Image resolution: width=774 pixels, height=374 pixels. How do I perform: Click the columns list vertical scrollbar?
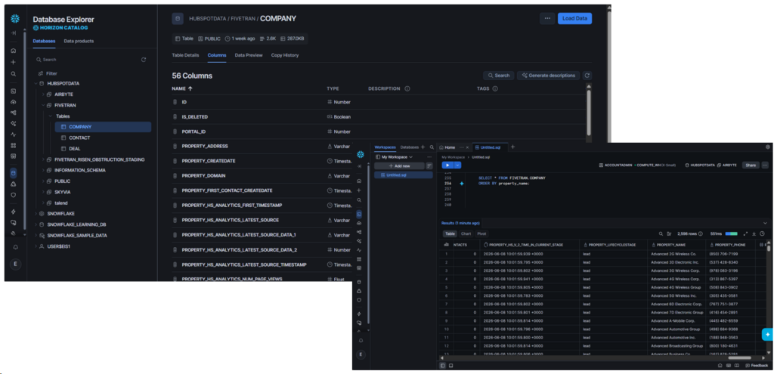click(588, 111)
